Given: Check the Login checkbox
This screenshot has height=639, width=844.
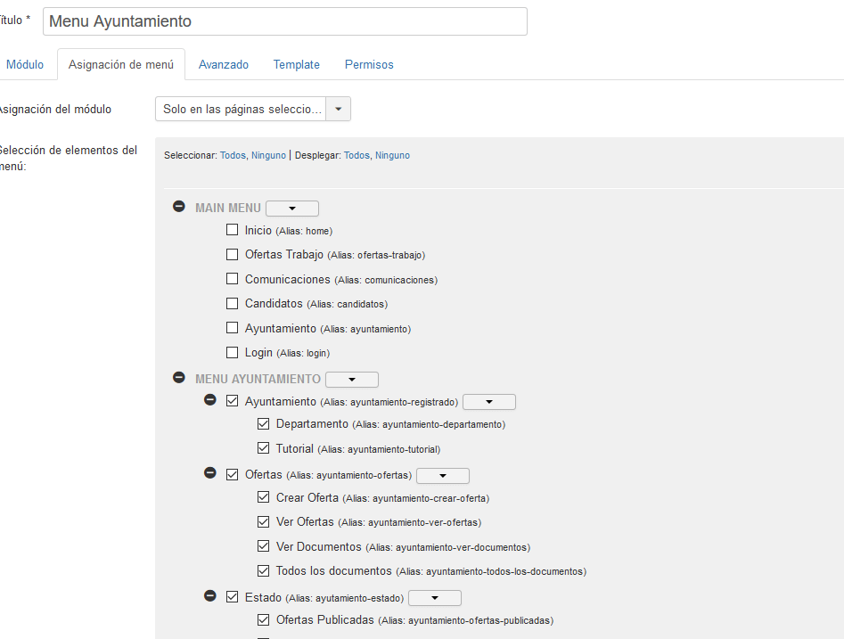Looking at the screenshot, I should [232, 353].
